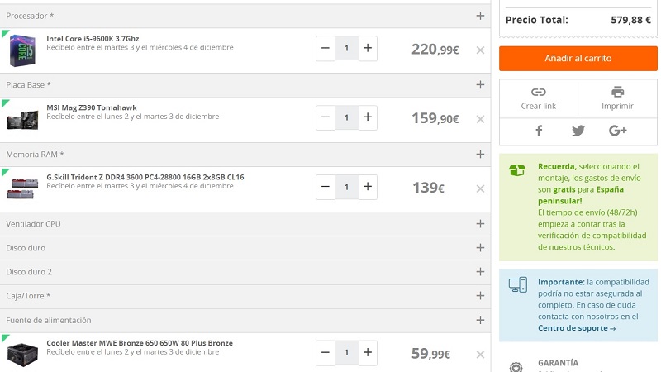Remove the MSI Mag Z390 Tomahawk item
This screenshot has height=372, width=661.
pos(480,119)
